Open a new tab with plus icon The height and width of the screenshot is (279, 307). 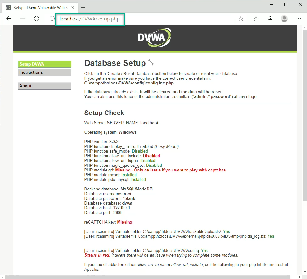point(83,8)
